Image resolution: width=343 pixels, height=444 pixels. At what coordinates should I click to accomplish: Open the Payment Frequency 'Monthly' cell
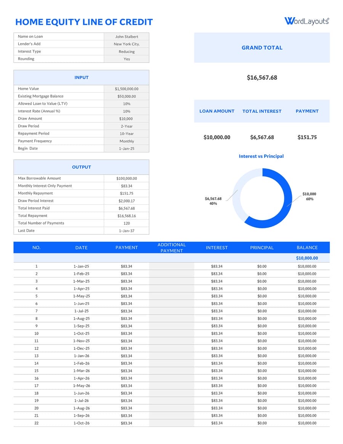point(127,141)
